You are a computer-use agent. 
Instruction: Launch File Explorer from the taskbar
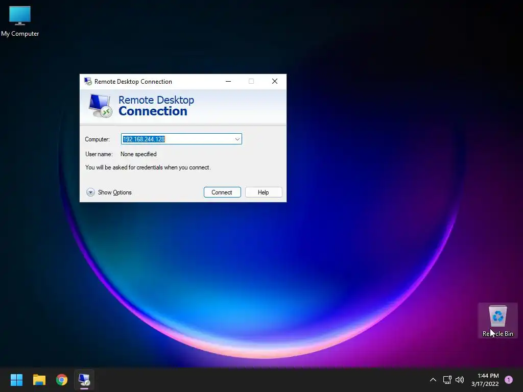(x=39, y=380)
